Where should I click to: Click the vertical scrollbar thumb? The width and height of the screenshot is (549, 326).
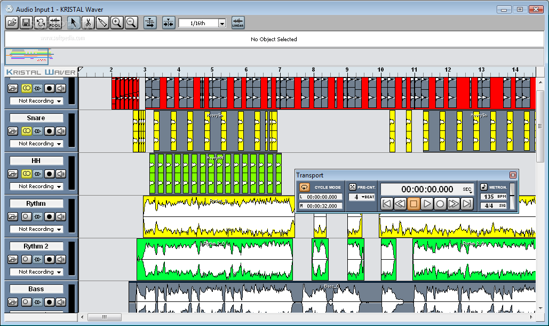click(x=540, y=126)
